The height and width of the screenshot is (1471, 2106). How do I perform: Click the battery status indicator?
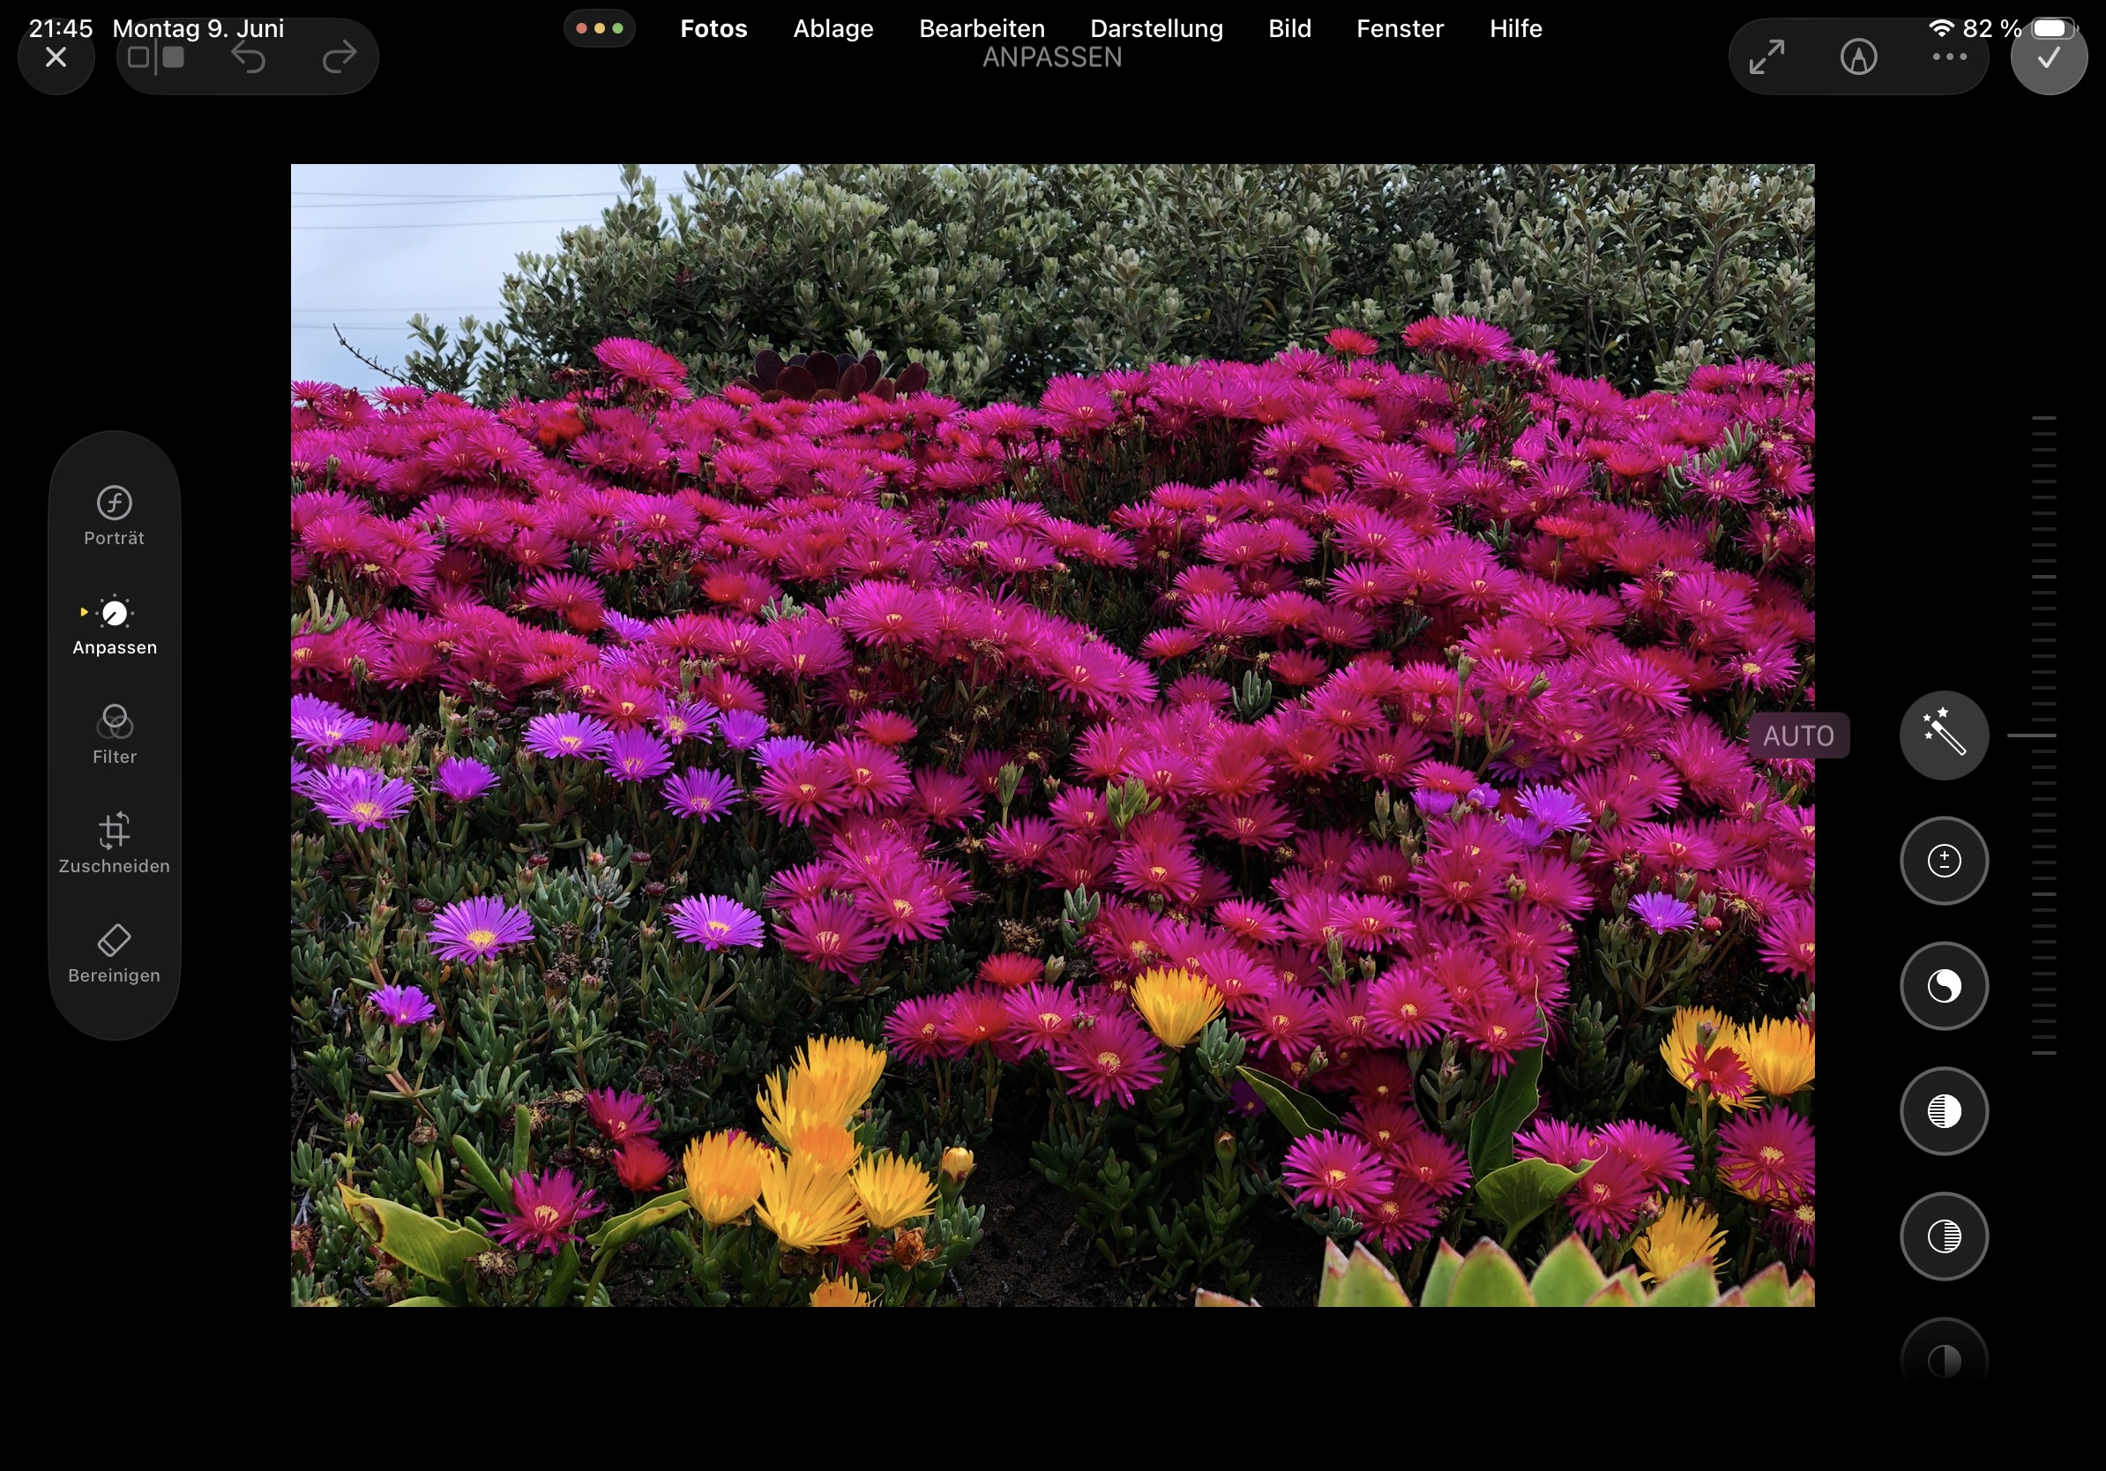[2053, 28]
